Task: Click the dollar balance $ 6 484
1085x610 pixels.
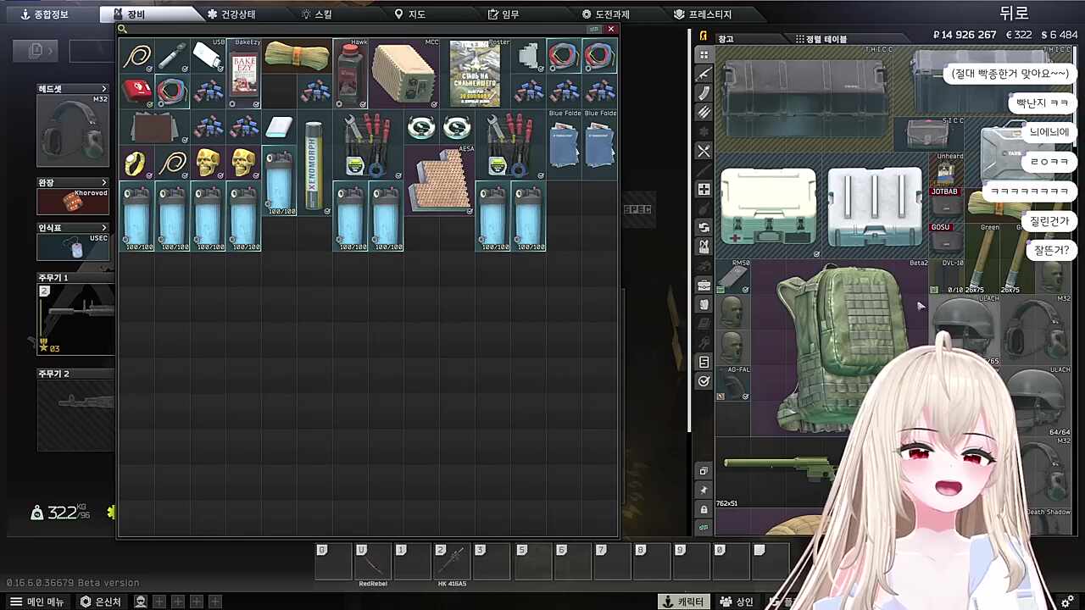Action: [1059, 35]
